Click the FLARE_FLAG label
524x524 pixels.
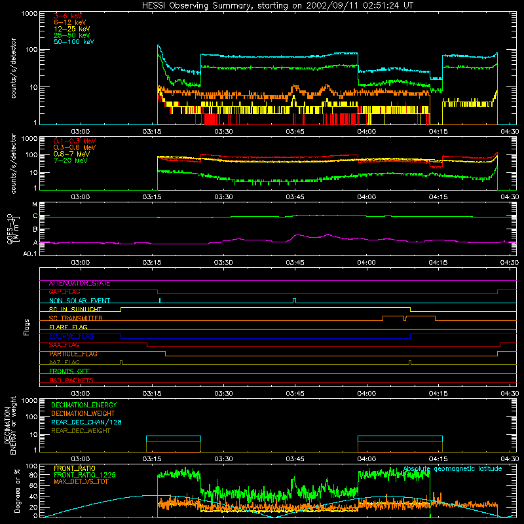pyautogui.click(x=68, y=327)
